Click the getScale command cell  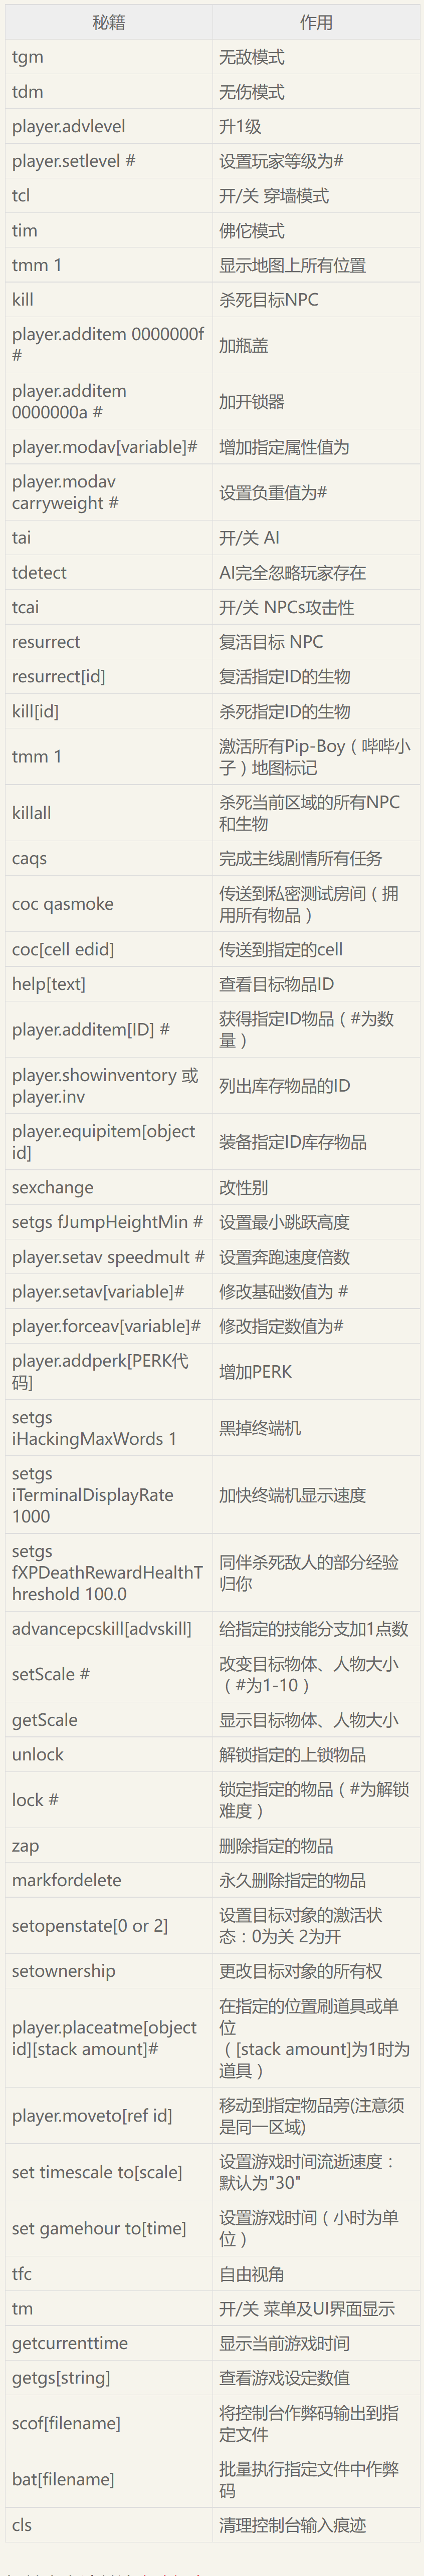pos(108,1720)
